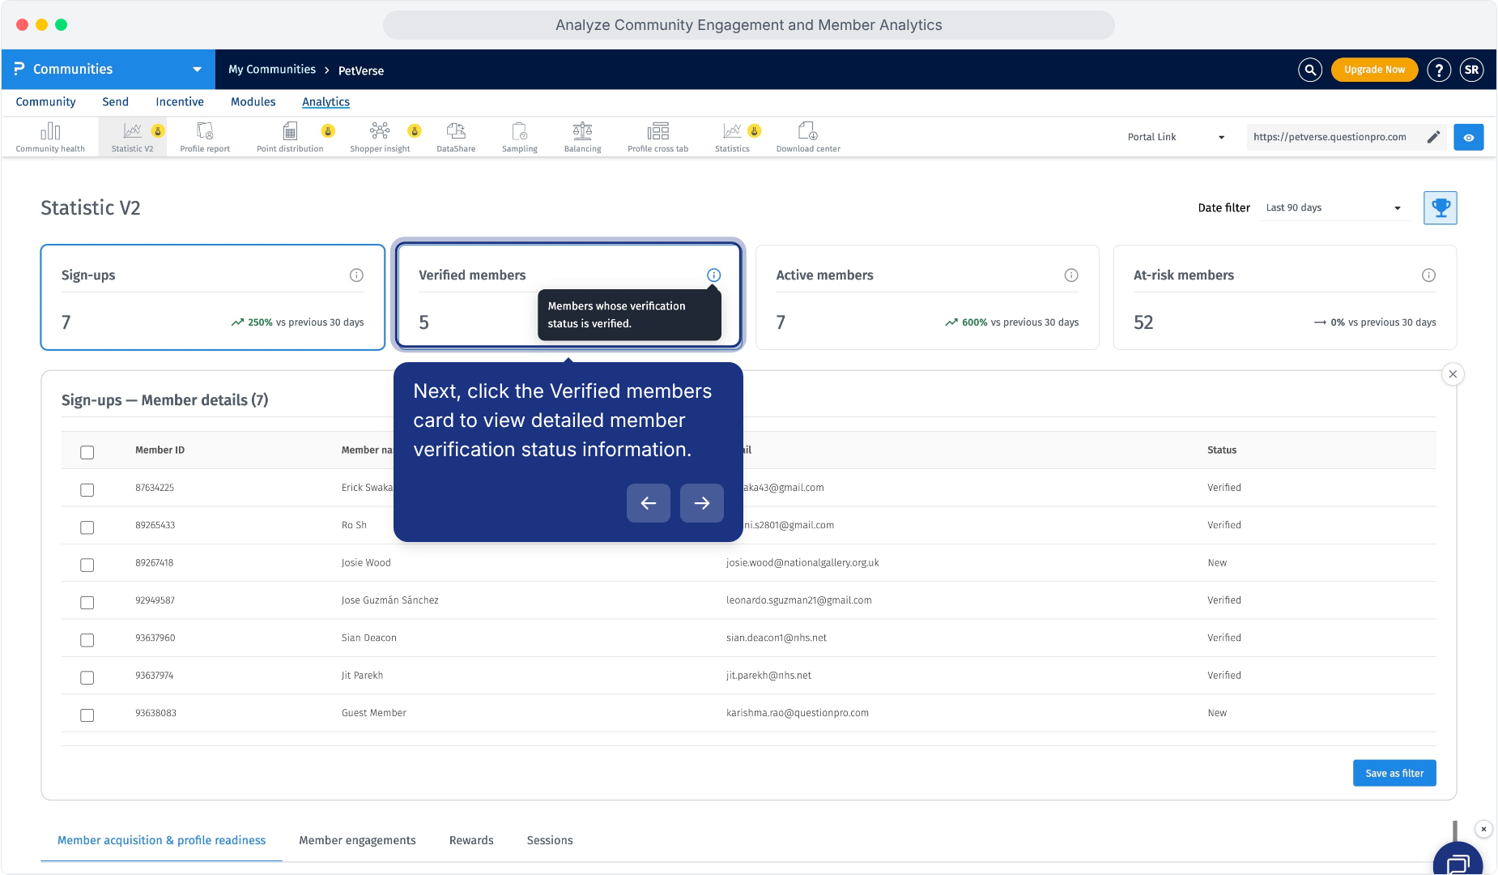Click the Upgrade Now button

point(1375,70)
